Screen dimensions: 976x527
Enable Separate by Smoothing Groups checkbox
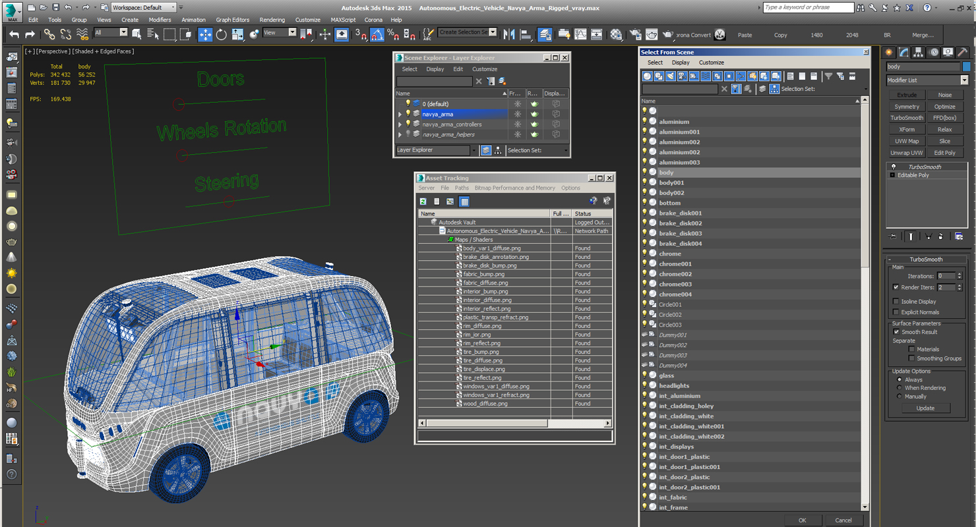pos(911,358)
